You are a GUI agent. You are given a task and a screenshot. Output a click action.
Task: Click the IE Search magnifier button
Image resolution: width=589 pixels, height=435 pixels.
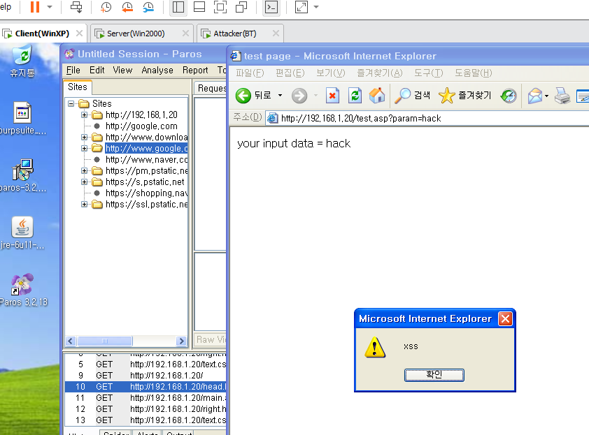(x=412, y=96)
